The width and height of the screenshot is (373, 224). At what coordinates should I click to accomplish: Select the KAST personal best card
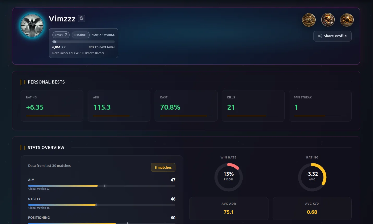click(186, 106)
